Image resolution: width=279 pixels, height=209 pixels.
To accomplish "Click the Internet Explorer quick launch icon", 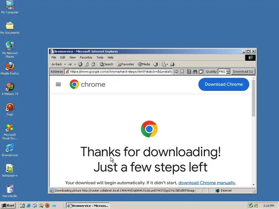I will tap(28, 206).
